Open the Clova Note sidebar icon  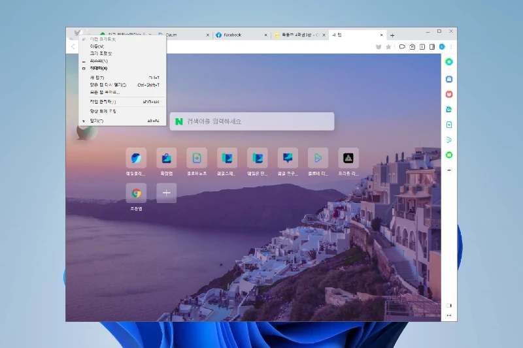coord(449,125)
